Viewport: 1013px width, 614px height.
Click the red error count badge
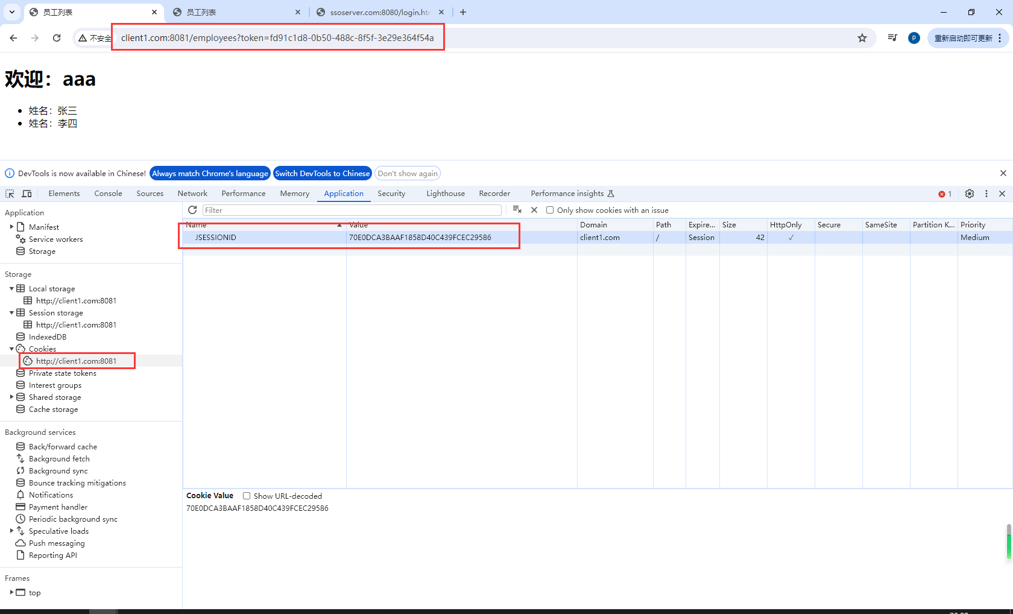[x=945, y=194]
